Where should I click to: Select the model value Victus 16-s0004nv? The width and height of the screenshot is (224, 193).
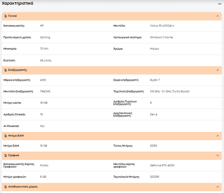pyautogui.click(x=162, y=26)
